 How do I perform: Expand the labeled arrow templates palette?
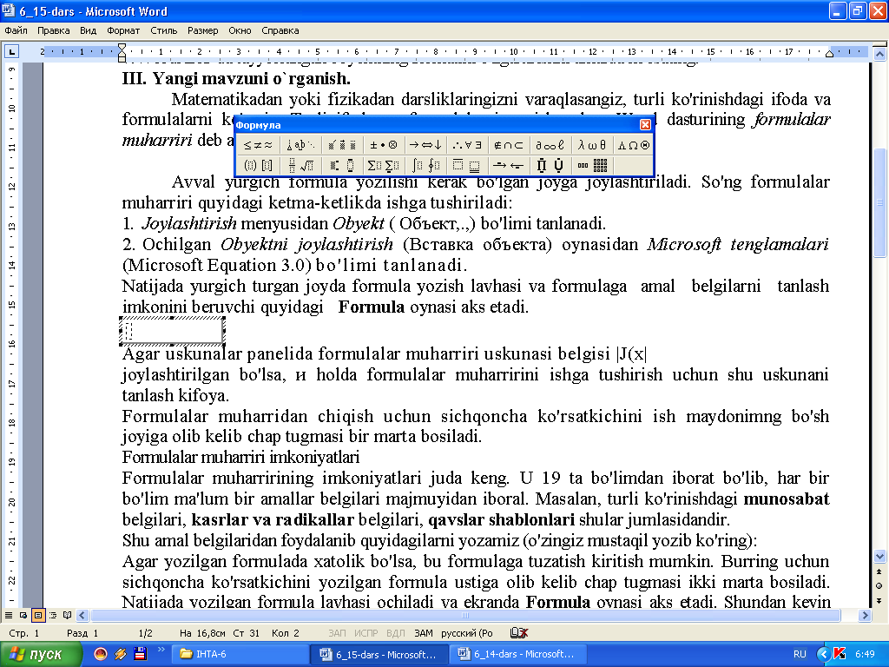(509, 166)
